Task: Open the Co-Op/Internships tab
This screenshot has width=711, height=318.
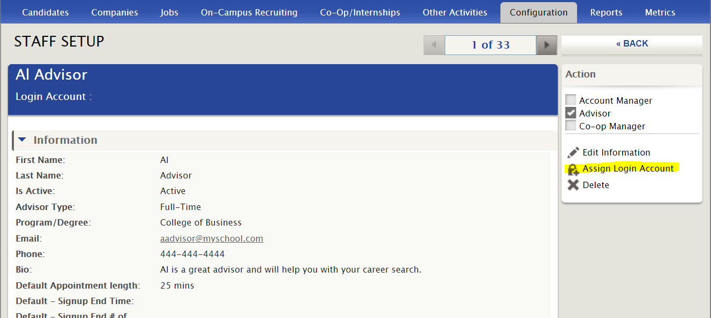Action: point(360,12)
